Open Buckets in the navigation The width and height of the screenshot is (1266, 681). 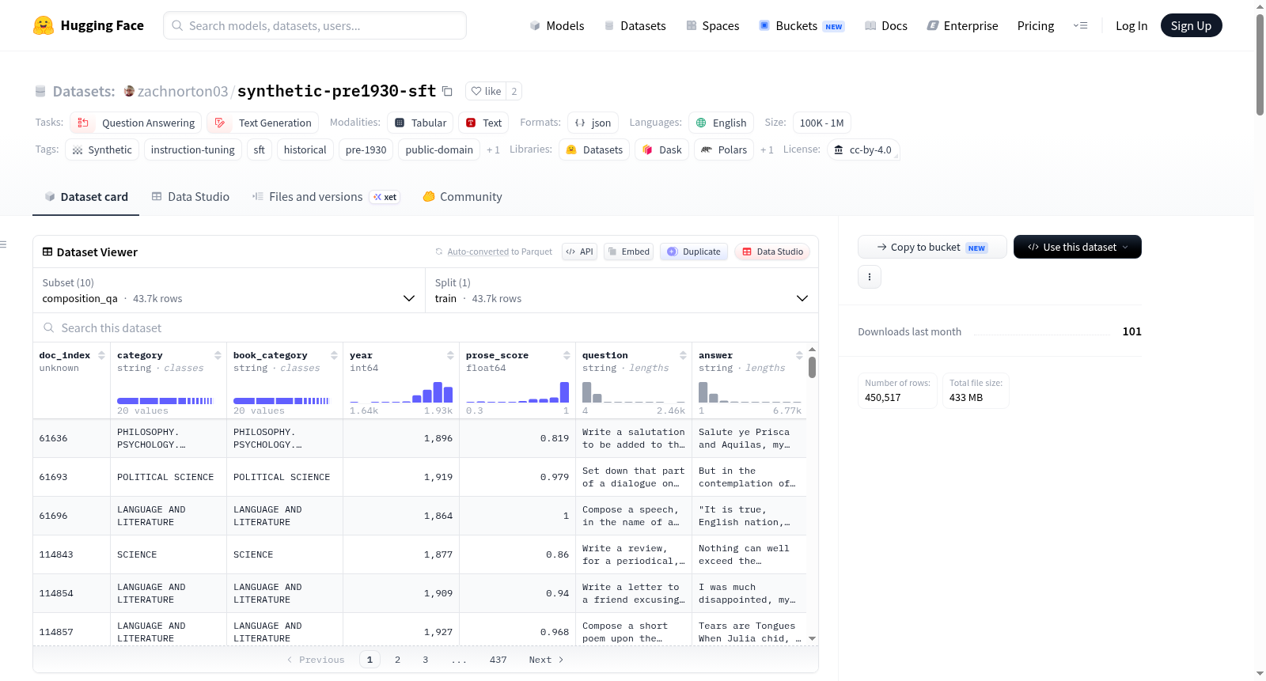click(802, 25)
